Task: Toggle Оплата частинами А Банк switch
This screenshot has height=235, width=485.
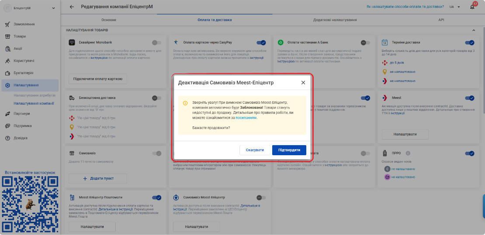Action: pos(365,43)
